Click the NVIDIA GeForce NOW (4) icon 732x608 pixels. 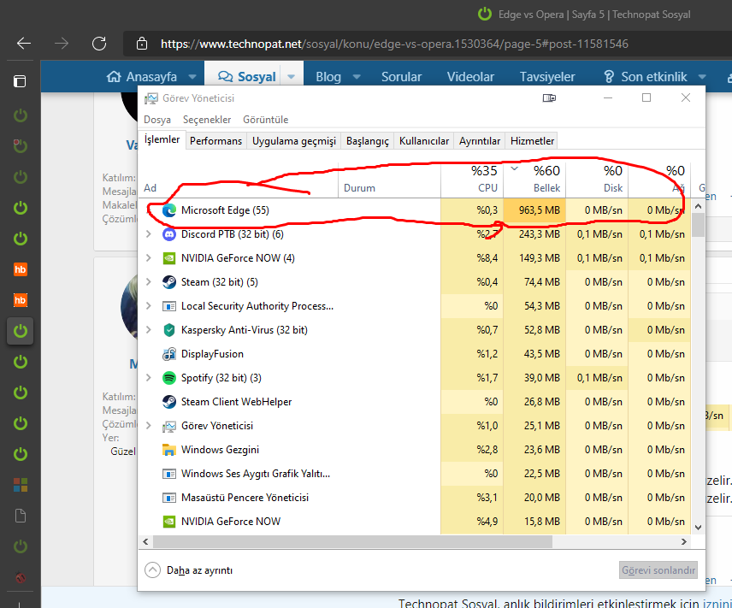click(x=169, y=258)
